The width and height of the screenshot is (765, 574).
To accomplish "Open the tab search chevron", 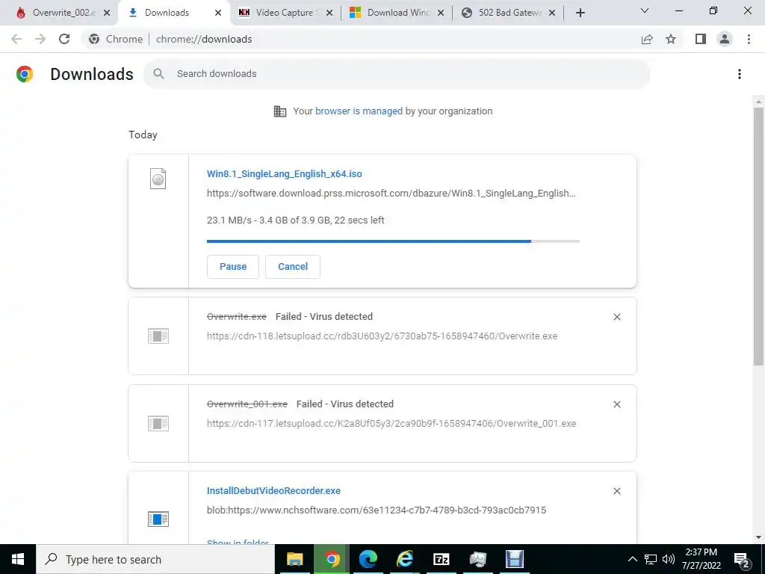I will coord(645,10).
